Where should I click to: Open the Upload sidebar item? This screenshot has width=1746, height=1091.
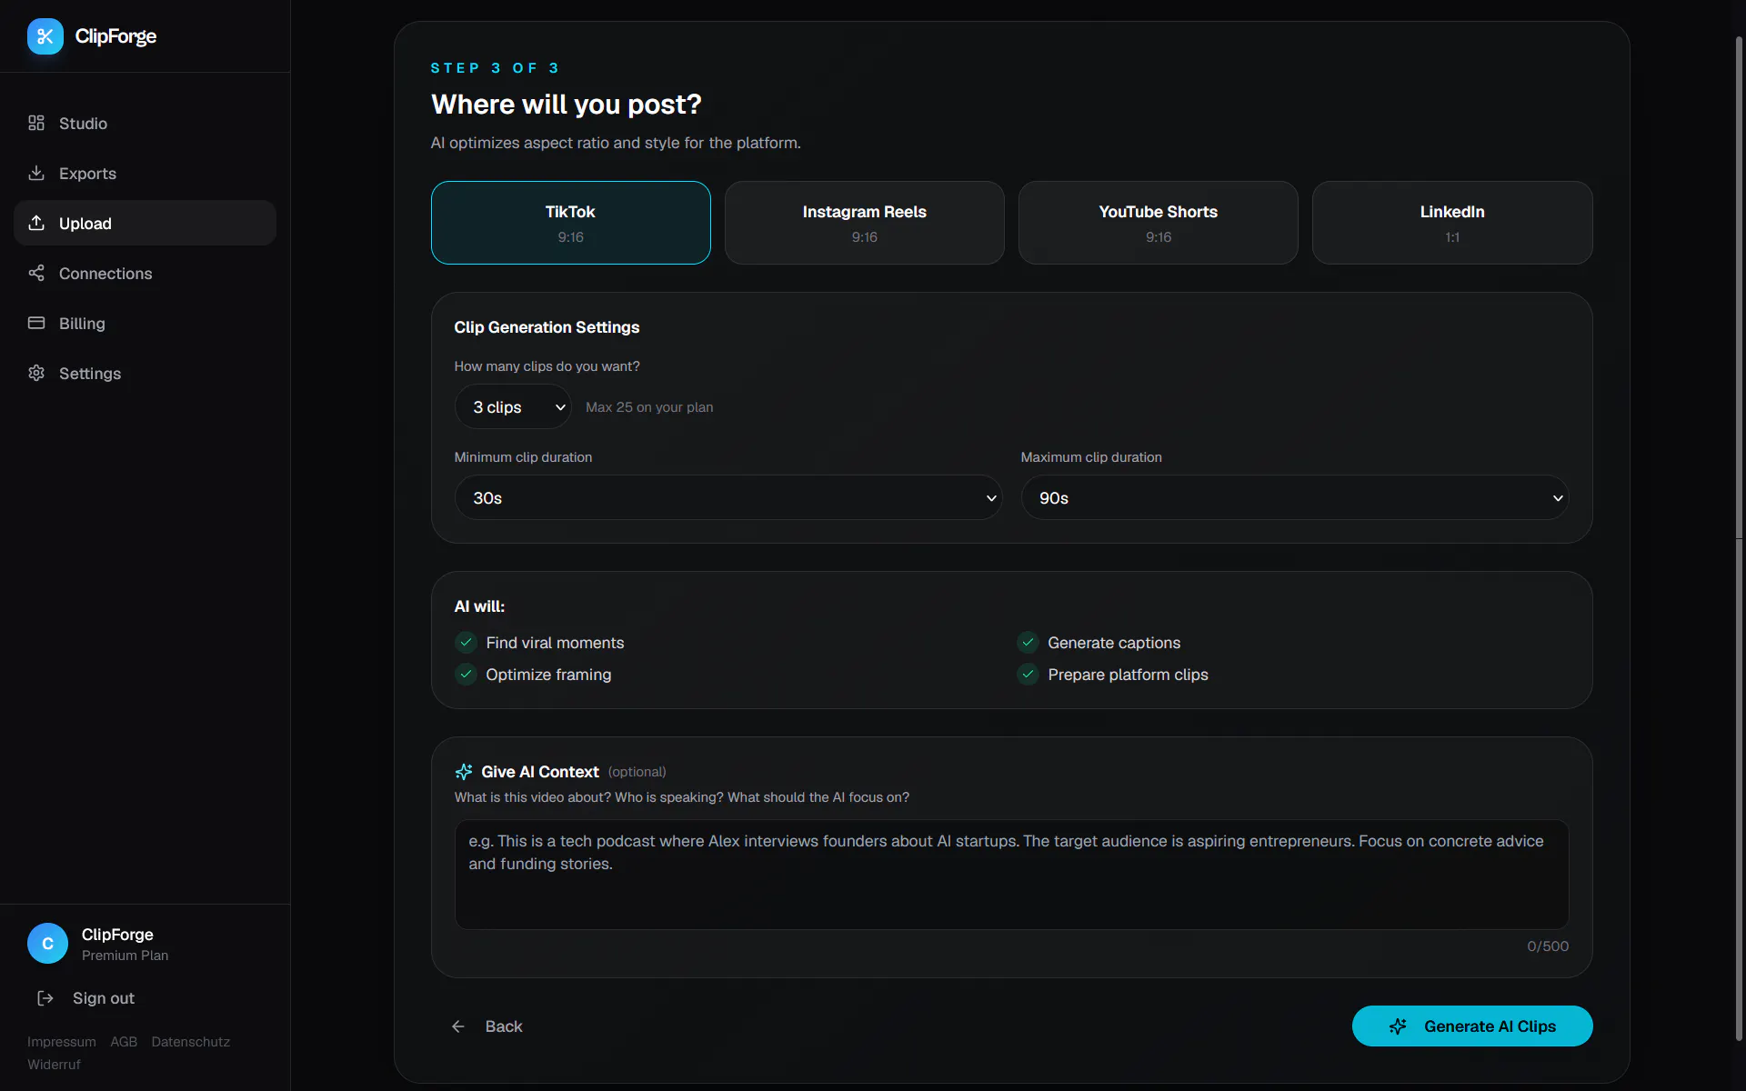[145, 223]
